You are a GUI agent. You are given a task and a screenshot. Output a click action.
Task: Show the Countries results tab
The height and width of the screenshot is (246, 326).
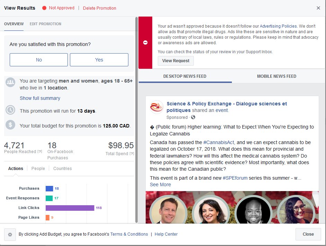(x=62, y=168)
